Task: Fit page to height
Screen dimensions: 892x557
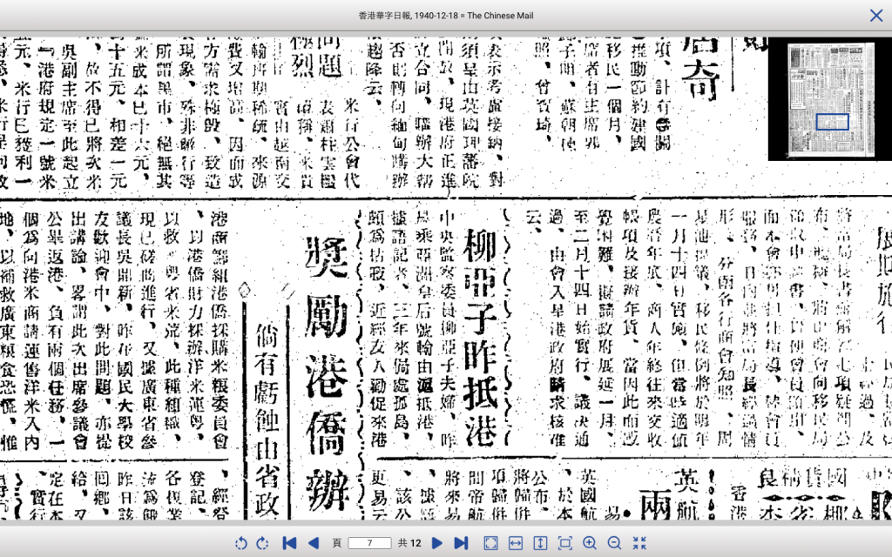Action: (540, 543)
